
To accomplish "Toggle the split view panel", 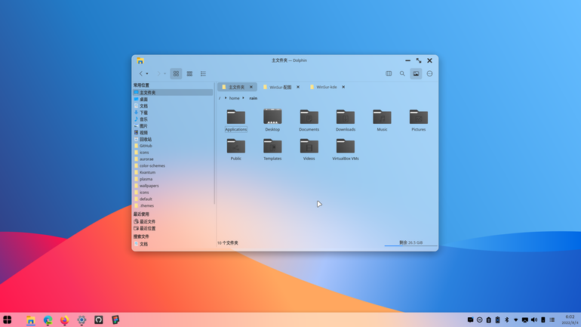I will pyautogui.click(x=389, y=74).
